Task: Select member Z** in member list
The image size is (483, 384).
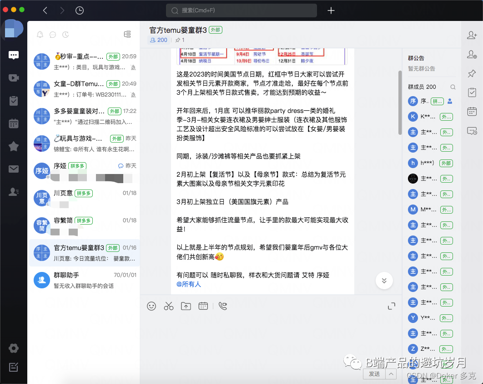Action: pyautogui.click(x=431, y=349)
